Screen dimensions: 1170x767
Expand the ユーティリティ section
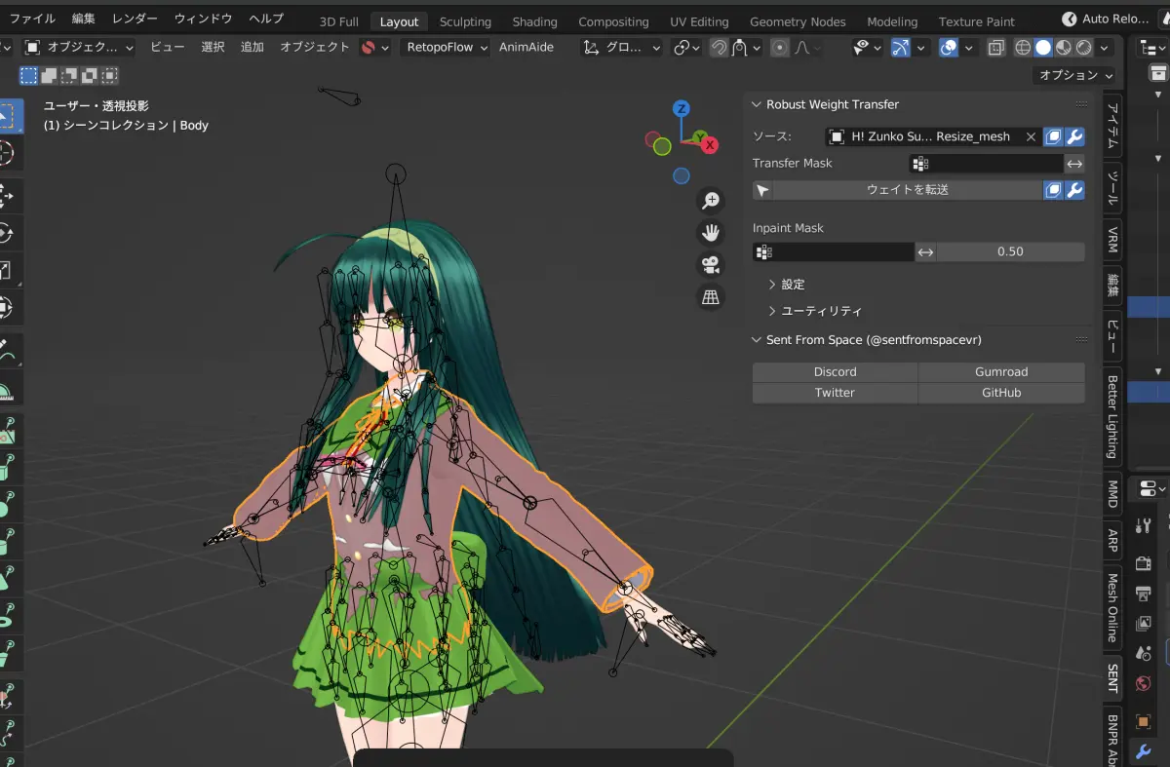(815, 311)
